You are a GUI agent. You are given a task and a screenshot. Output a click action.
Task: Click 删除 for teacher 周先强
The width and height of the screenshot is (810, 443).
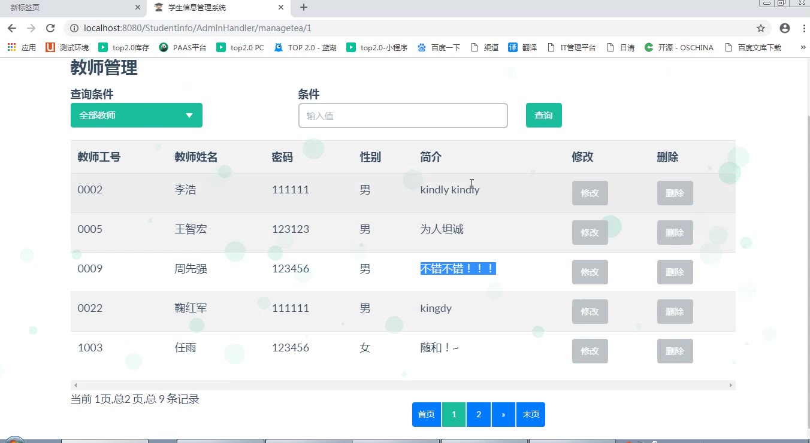[x=675, y=272]
